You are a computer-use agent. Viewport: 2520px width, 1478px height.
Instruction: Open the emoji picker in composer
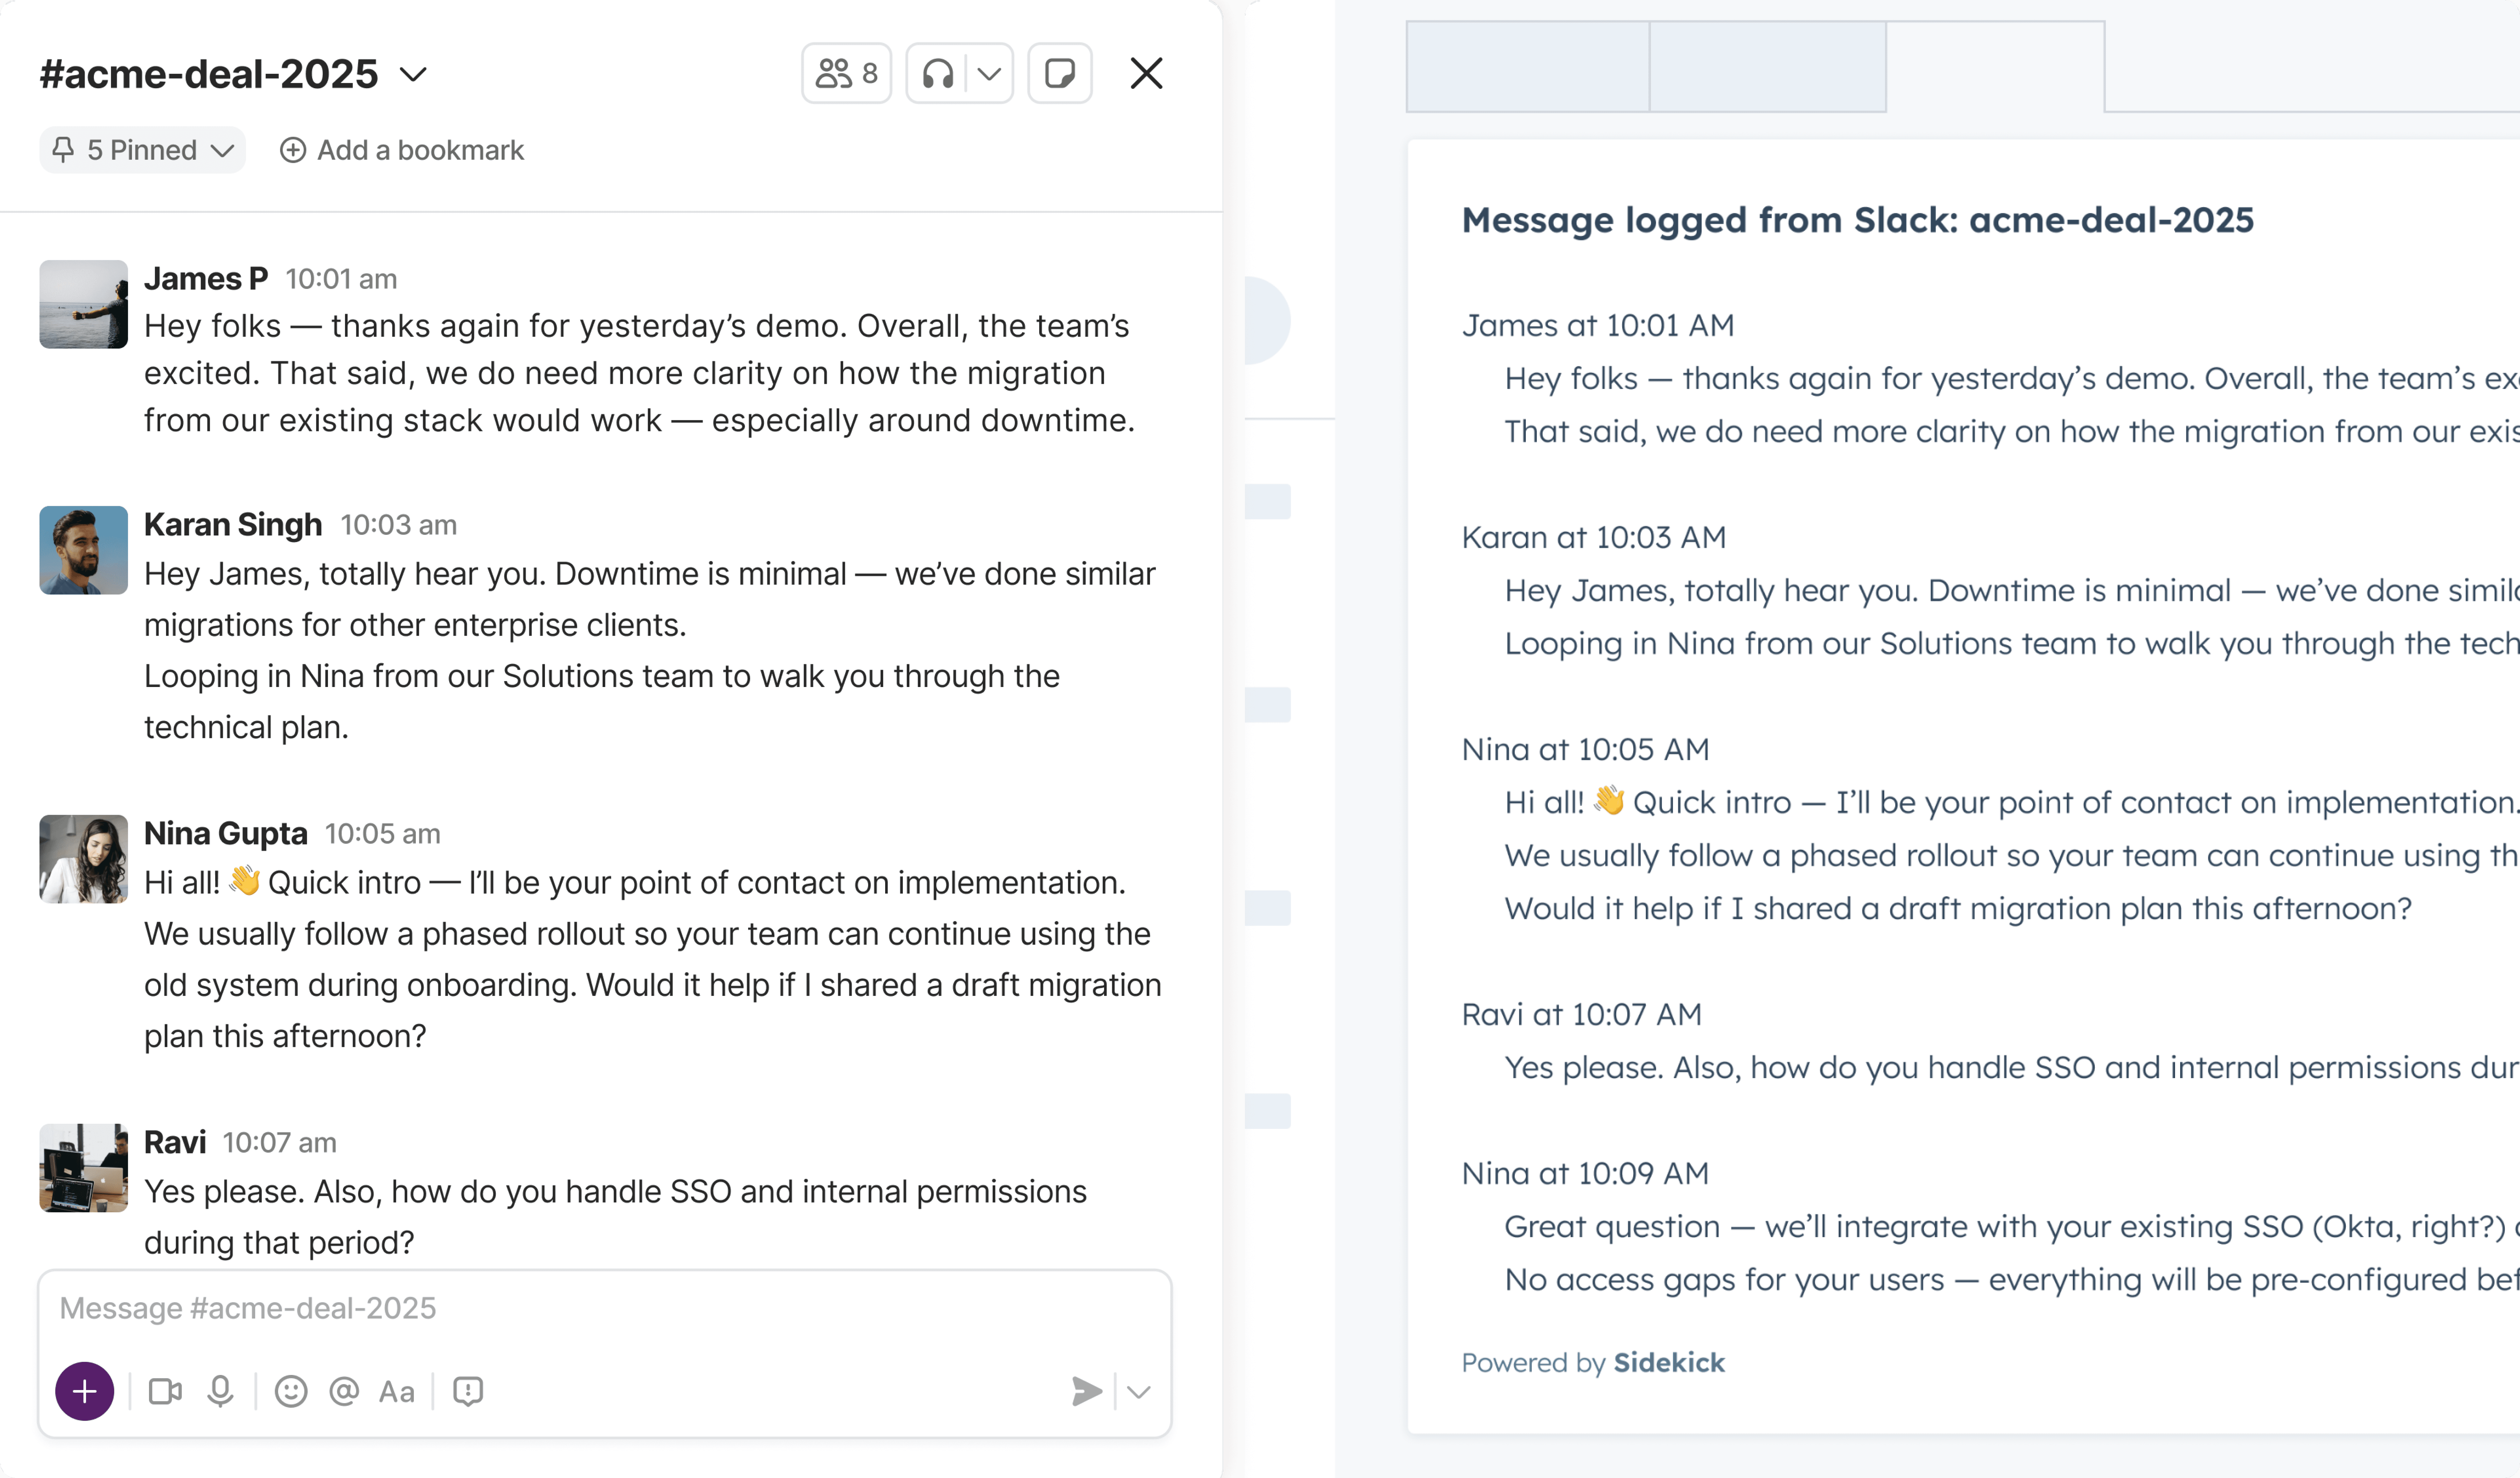pyautogui.click(x=291, y=1391)
